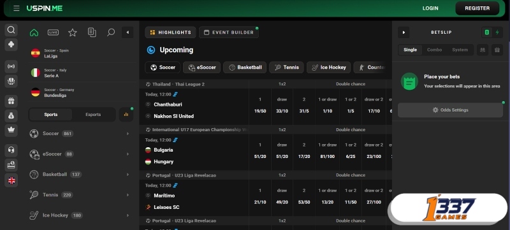The height and width of the screenshot is (230, 510).
Task: Open the HIGHLIGHTS tab
Action: (x=170, y=32)
